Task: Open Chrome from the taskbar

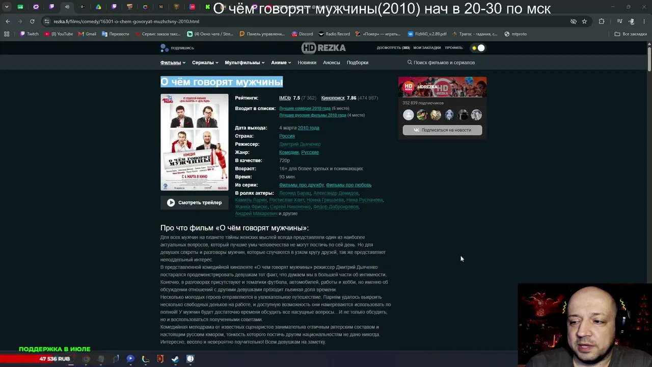Action: [x=86, y=359]
